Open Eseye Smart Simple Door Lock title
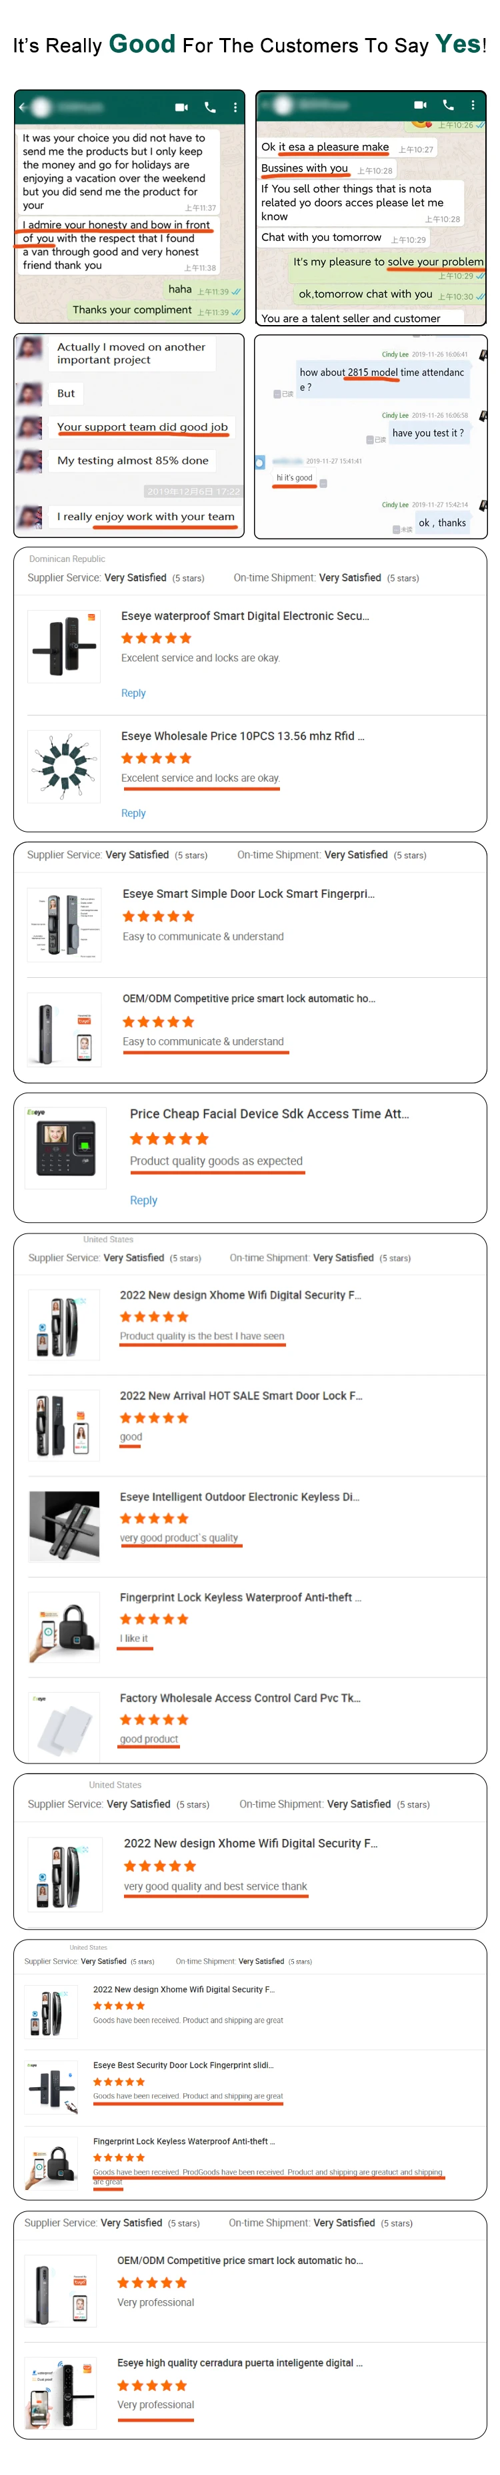This screenshot has width=500, height=2475. pos(247,894)
